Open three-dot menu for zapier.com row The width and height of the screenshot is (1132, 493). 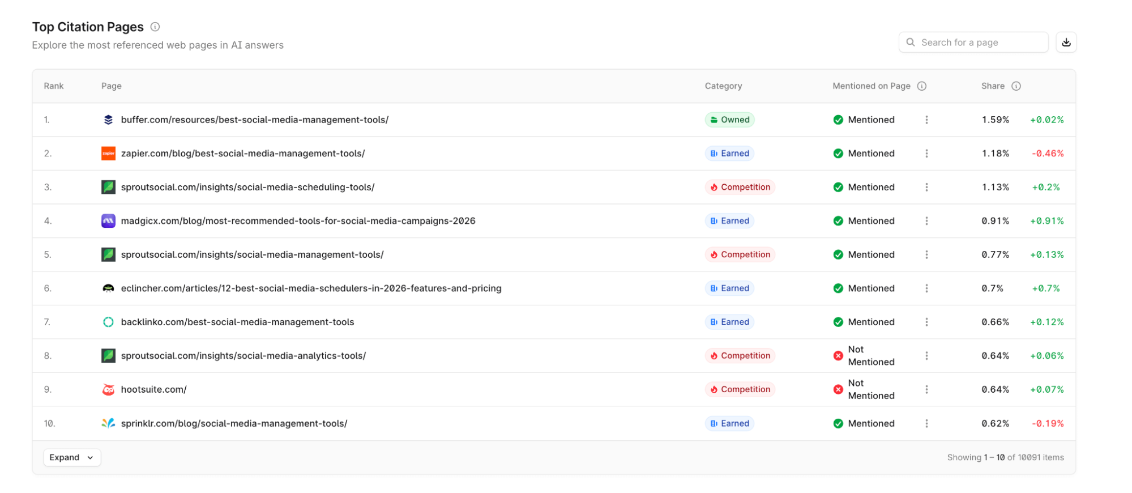point(926,154)
